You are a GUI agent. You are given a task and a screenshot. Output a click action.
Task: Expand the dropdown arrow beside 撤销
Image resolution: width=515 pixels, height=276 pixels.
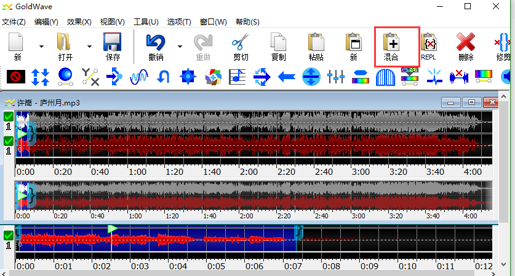180,46
